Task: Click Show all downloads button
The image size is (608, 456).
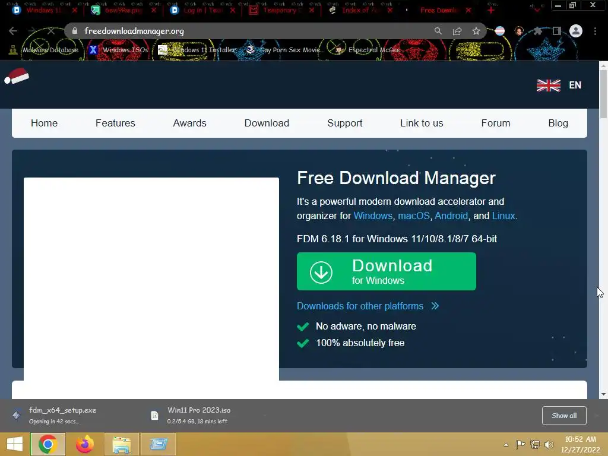Action: [564, 416]
